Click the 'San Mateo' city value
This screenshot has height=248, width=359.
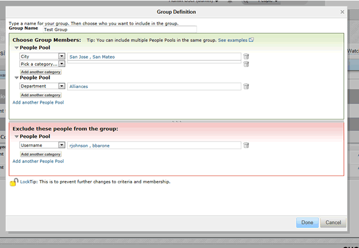[104, 57]
